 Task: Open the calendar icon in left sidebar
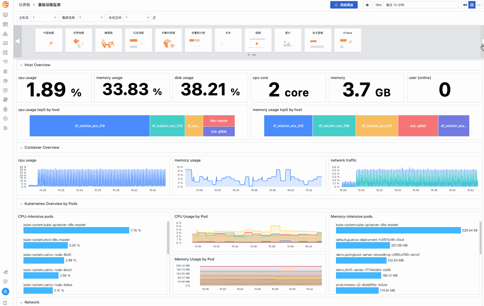coord(5,24)
